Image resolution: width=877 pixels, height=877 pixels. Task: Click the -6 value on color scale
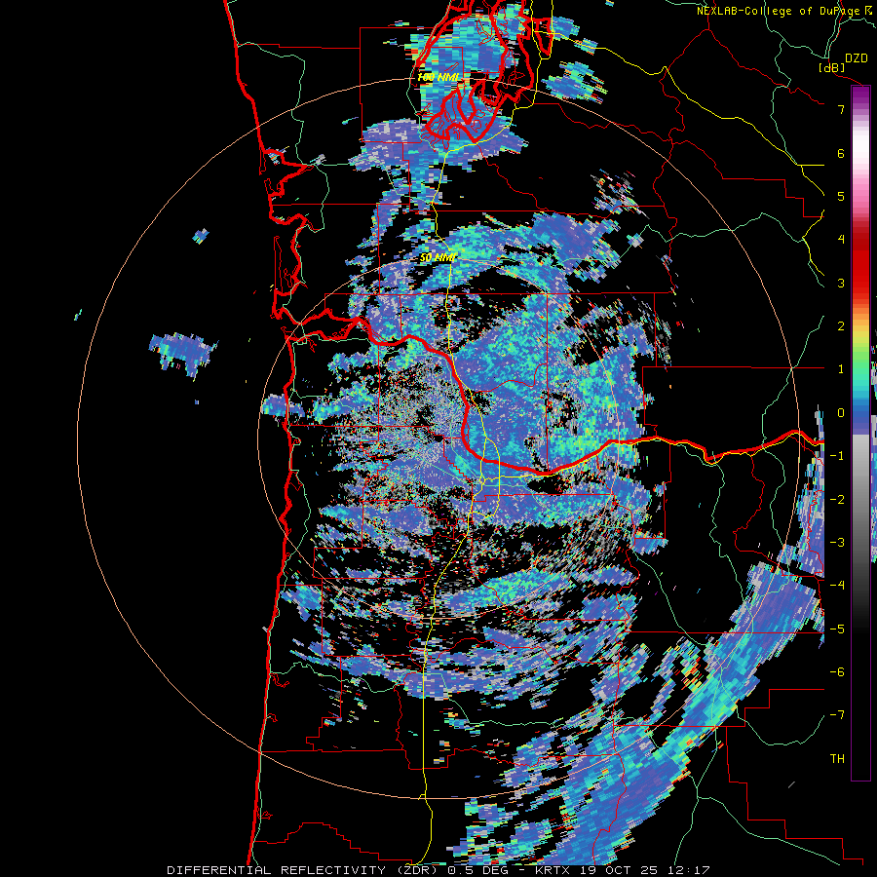[837, 672]
